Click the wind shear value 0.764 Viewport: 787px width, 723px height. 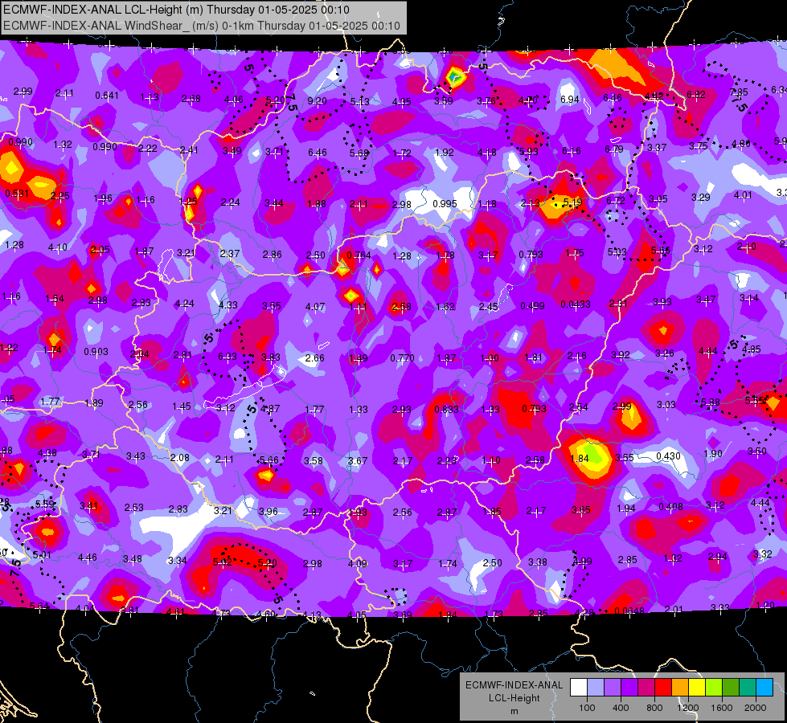(x=359, y=255)
